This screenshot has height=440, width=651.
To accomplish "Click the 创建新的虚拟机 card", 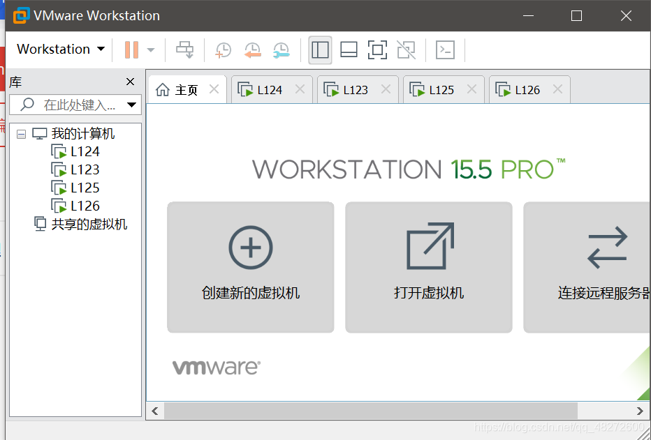I will click(251, 267).
